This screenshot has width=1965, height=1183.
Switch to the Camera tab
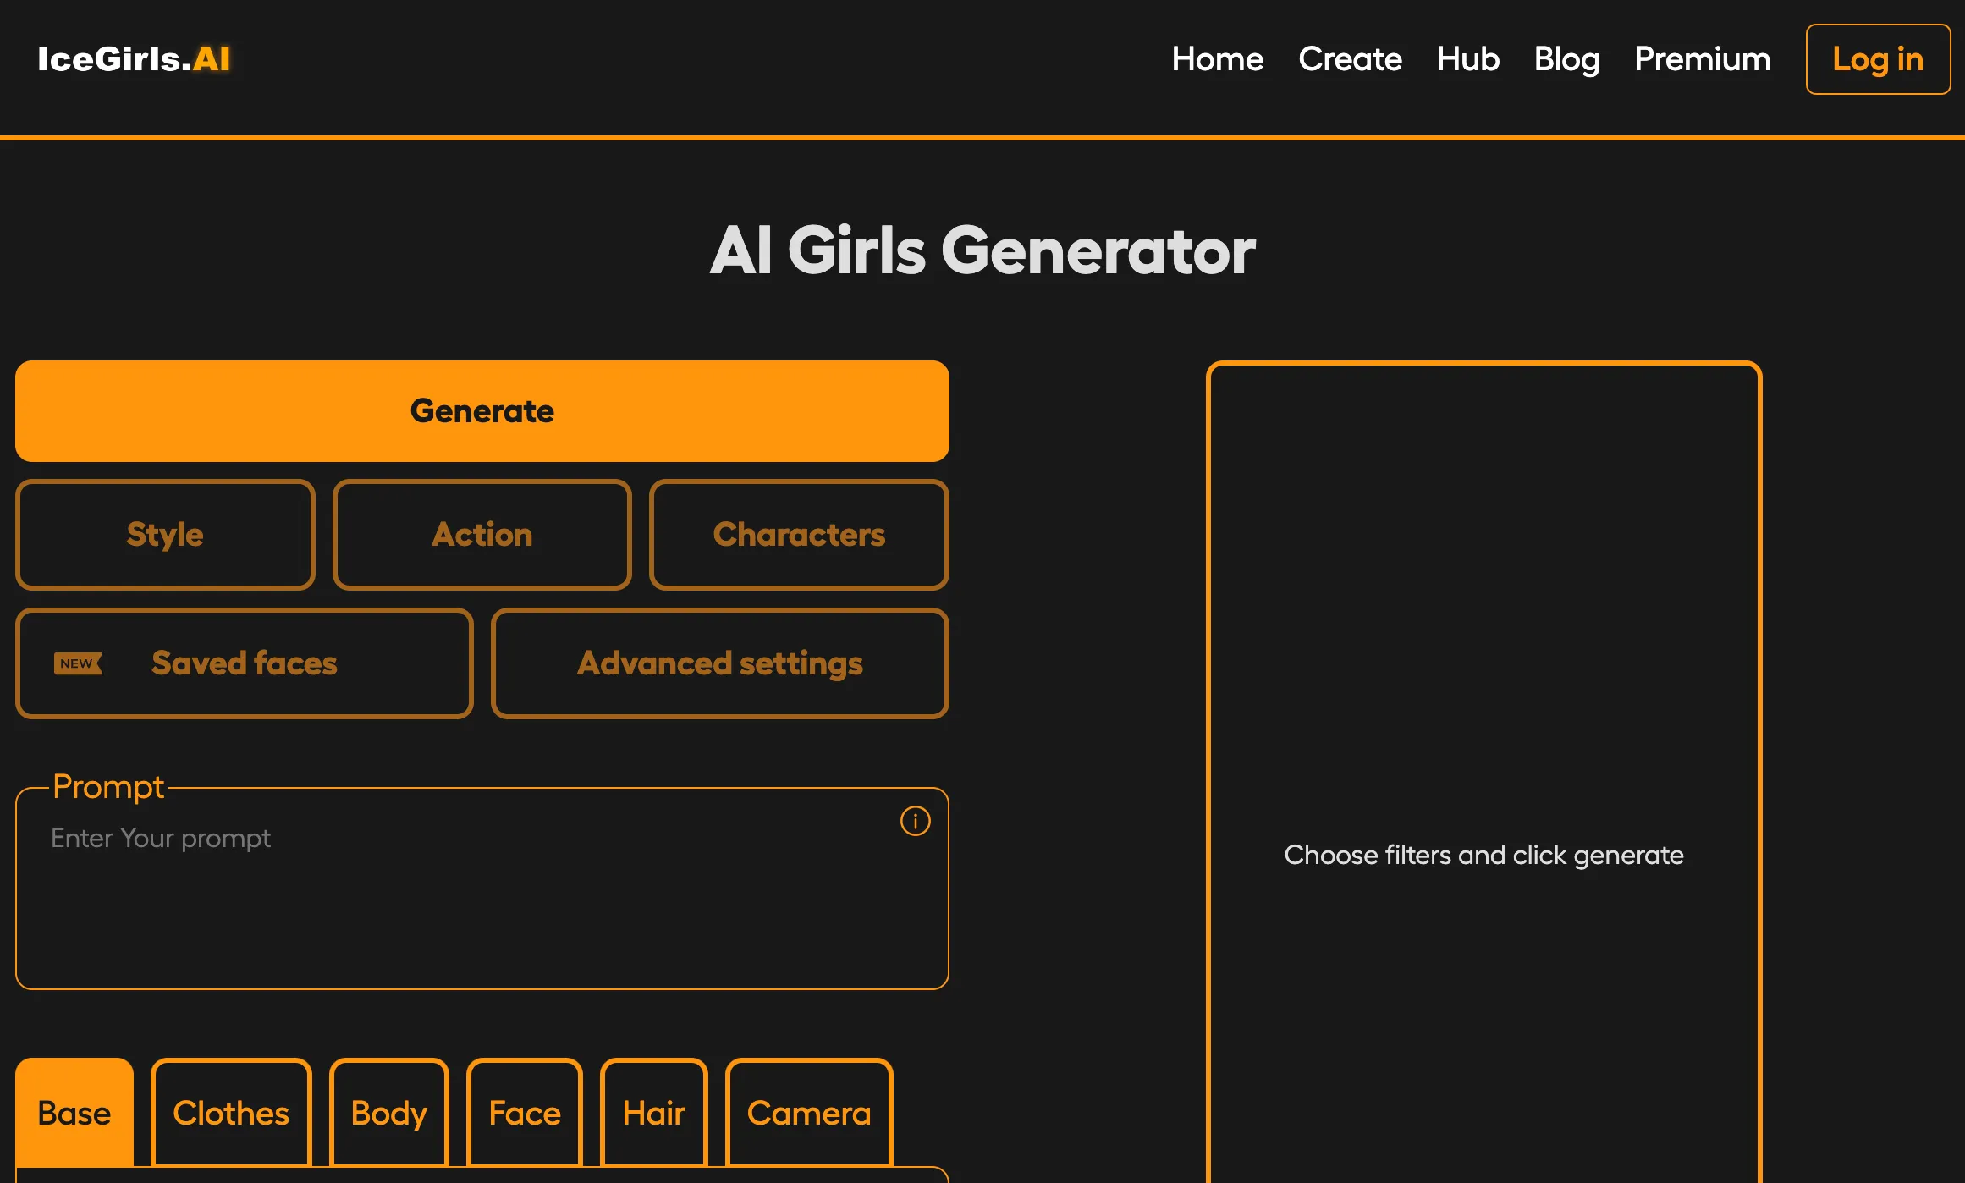(x=809, y=1113)
